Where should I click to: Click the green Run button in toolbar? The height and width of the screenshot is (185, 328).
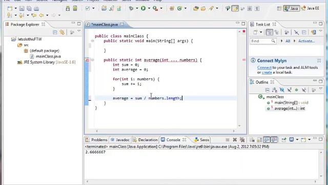tap(143, 8)
